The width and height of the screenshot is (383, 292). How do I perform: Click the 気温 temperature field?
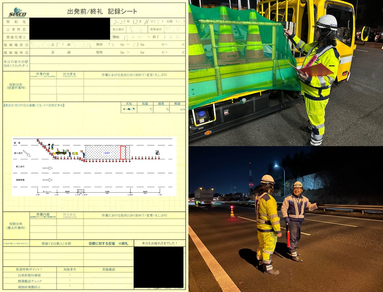coord(145,109)
